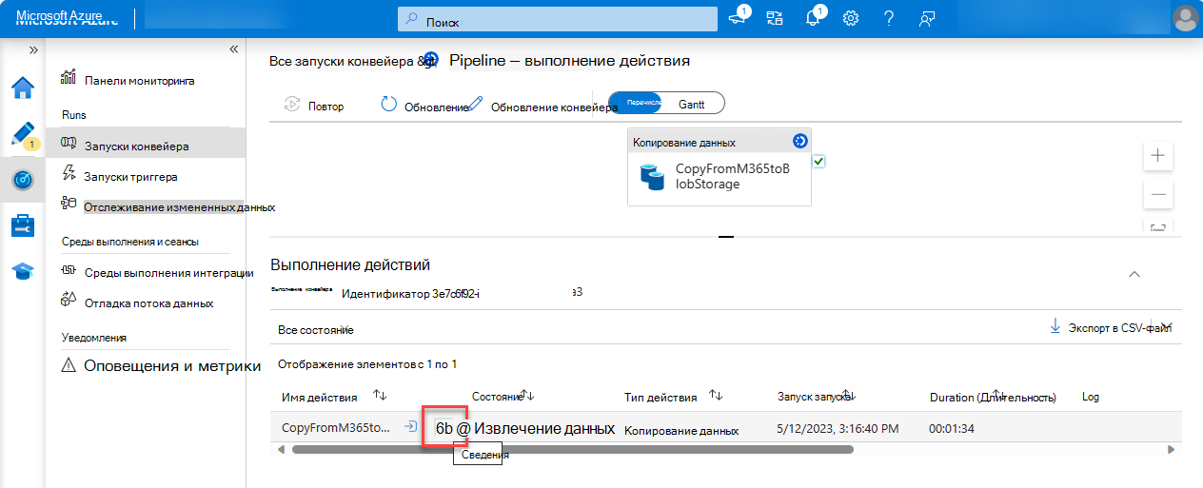Zoom in canvas with plus button
Screen dimensions: 1203x488
click(x=1158, y=155)
